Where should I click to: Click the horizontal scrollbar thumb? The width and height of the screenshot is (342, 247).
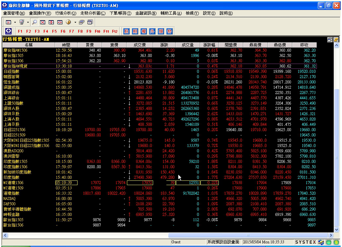(248, 235)
